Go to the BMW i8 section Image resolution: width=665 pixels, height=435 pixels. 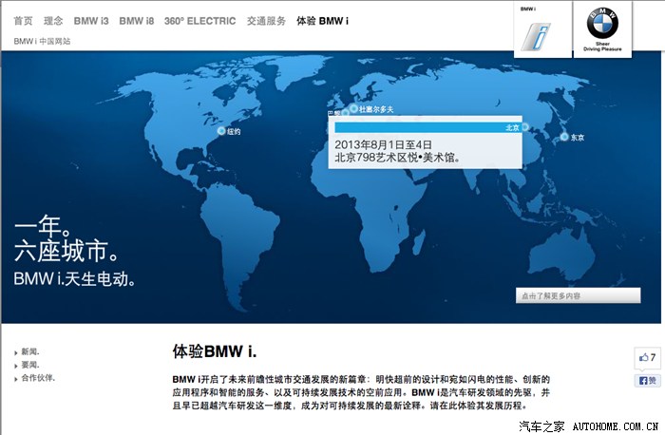point(137,20)
